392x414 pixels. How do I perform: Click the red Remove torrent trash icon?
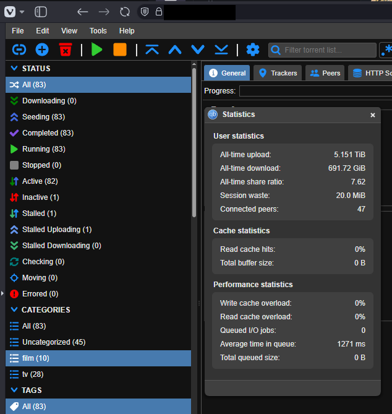coord(66,50)
